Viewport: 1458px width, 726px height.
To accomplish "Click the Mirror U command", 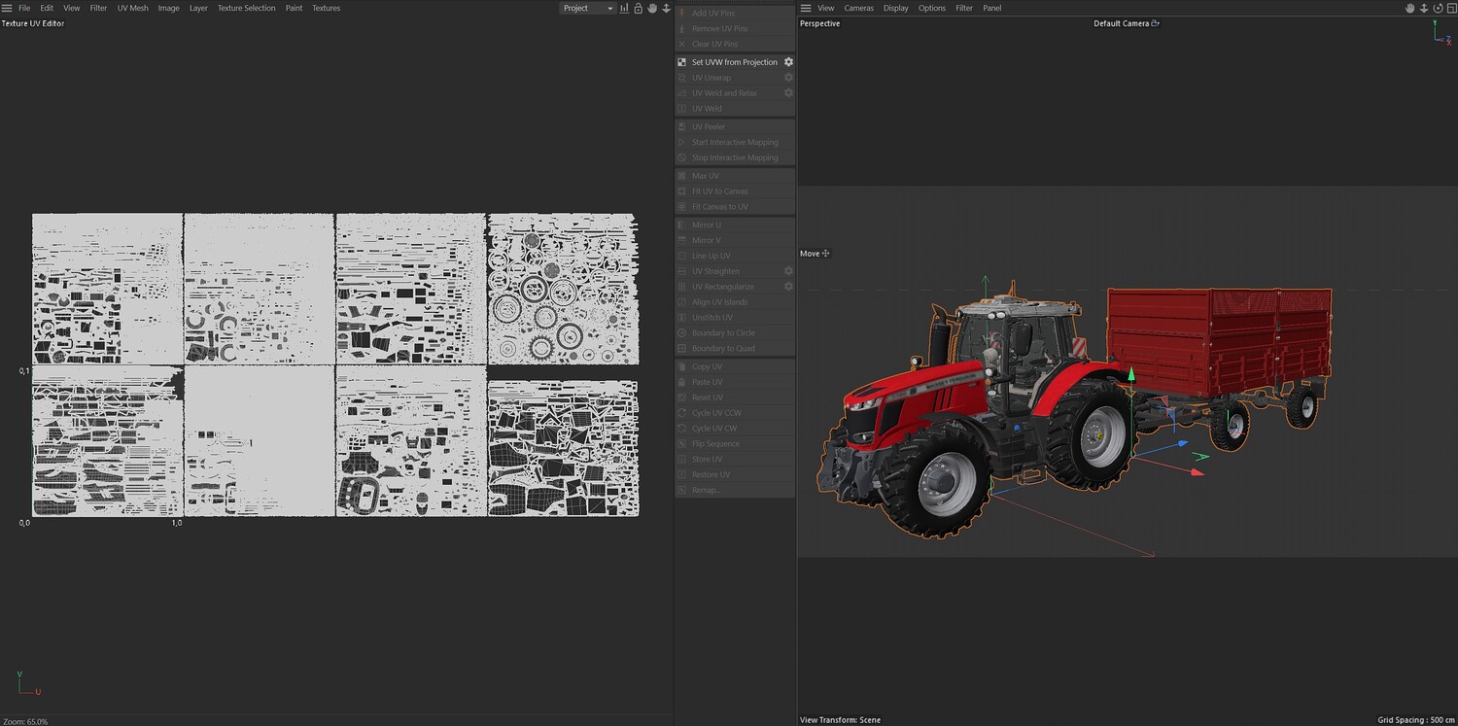I will click(x=735, y=225).
